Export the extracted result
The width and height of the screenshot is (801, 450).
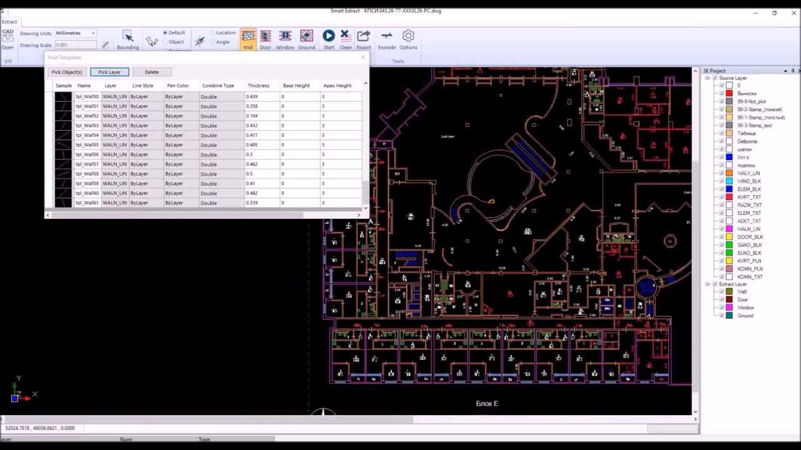364,40
